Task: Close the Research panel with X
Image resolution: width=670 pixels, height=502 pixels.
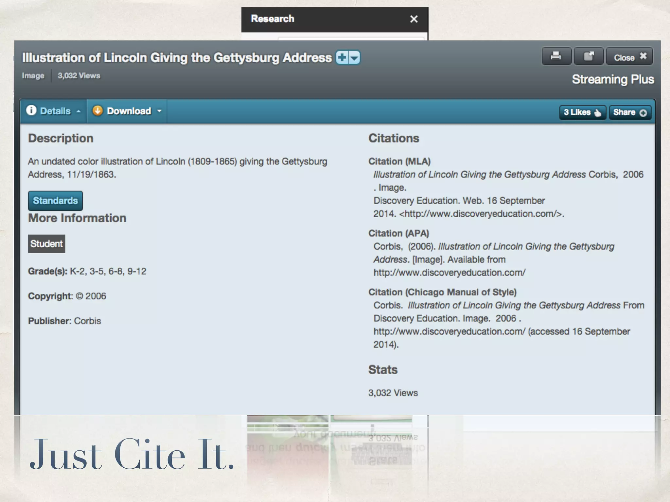Action: click(x=414, y=19)
